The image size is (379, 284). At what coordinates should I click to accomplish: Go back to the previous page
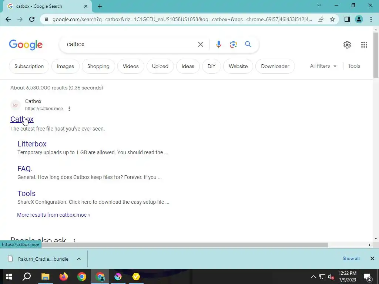[x=8, y=19]
